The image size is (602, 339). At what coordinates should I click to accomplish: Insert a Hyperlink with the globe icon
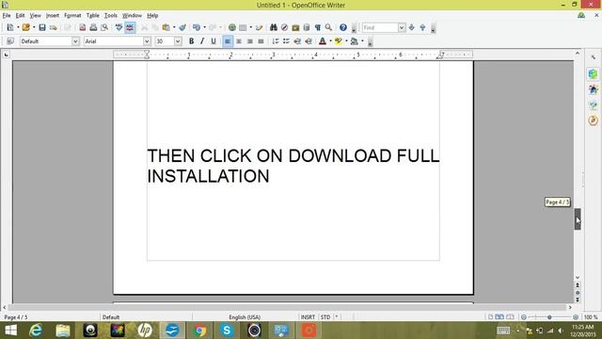point(232,27)
